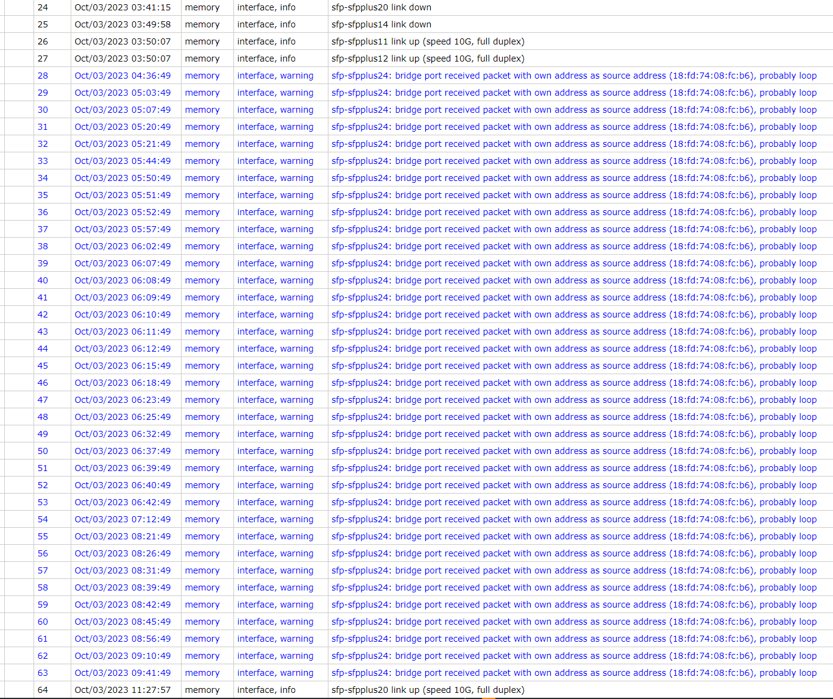Click row number 57 in the list
This screenshot has height=699, width=833.
tap(43, 570)
